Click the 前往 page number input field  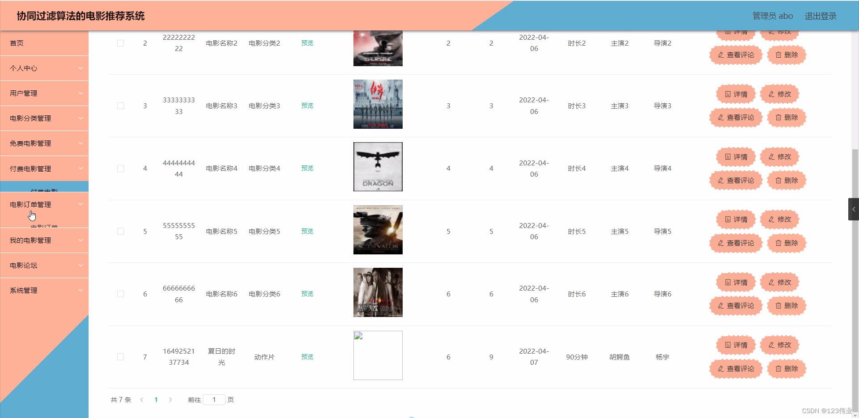point(214,399)
